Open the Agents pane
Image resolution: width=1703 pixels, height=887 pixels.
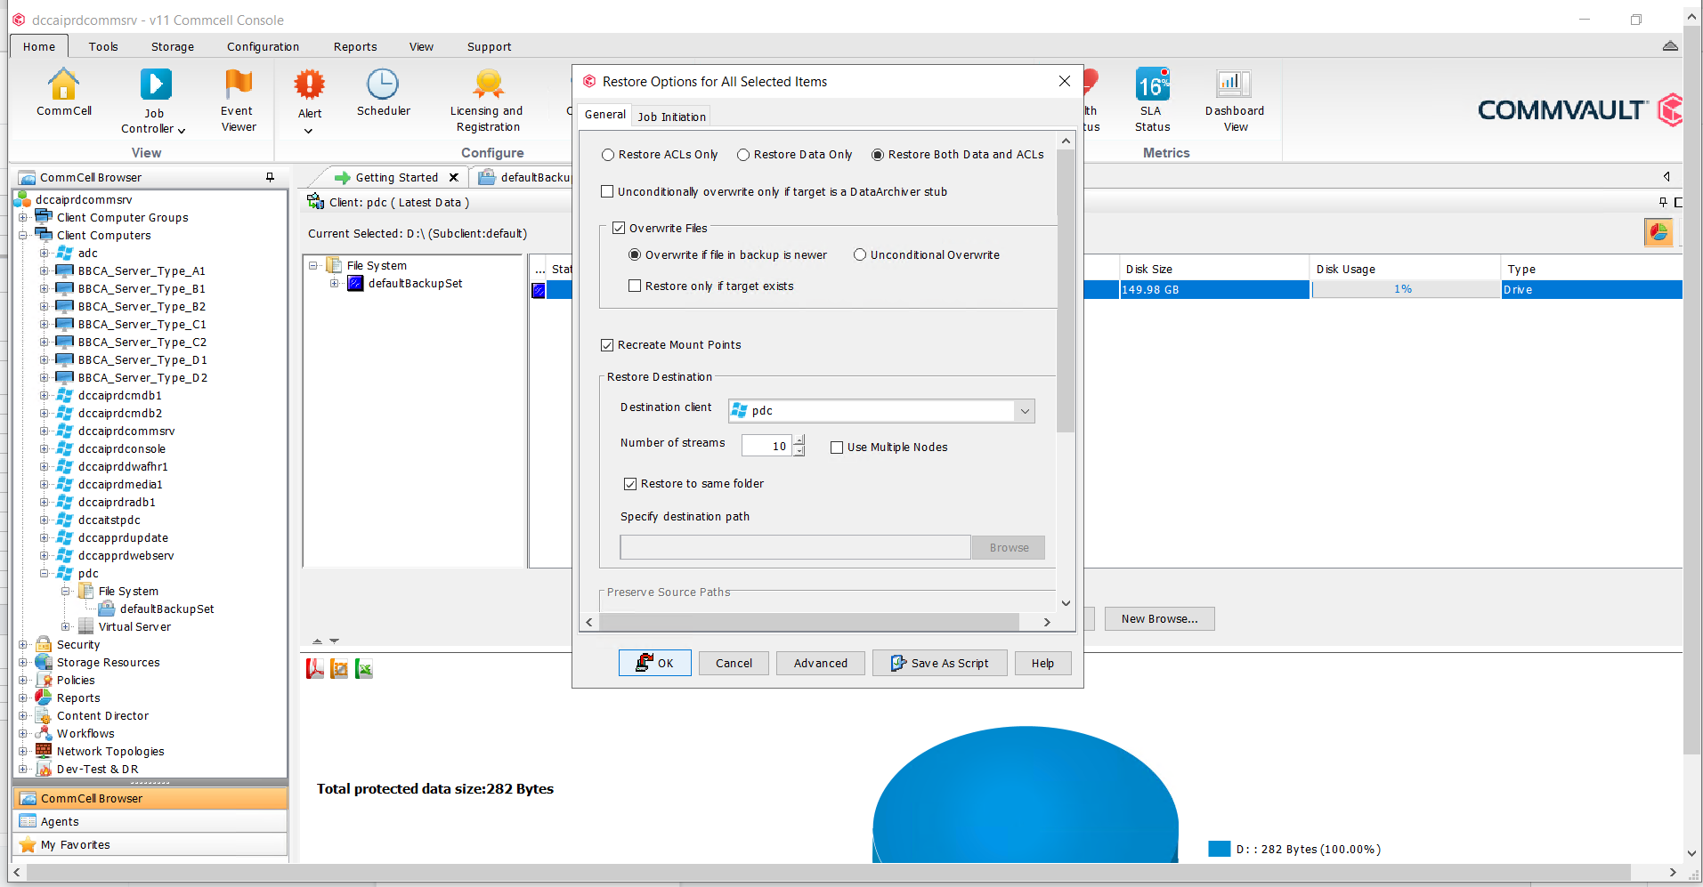[x=150, y=821]
